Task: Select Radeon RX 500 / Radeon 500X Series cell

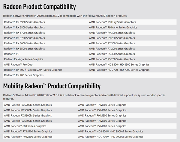Action: coord(33,70)
